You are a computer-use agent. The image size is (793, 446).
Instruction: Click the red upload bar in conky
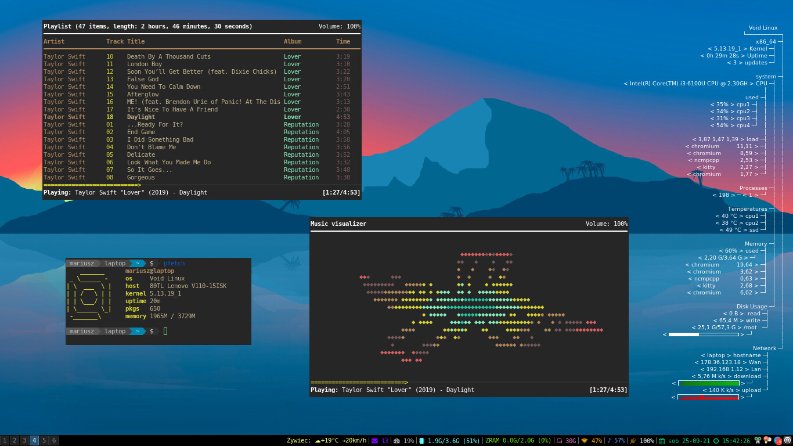(x=708, y=397)
